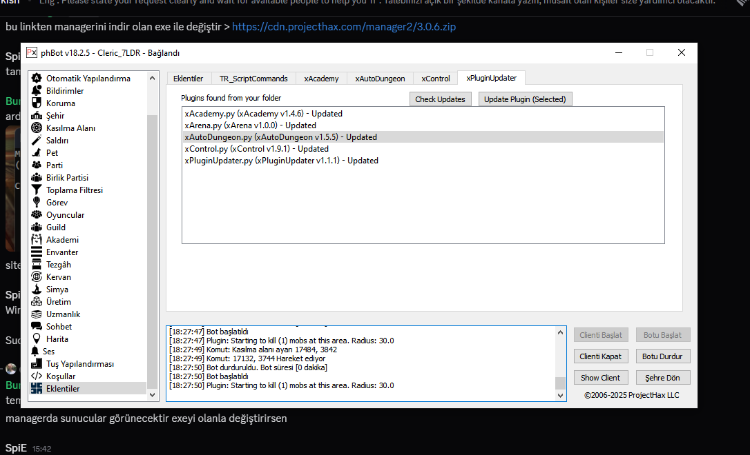
Task: Click the Simya flask icon
Action: 37,290
